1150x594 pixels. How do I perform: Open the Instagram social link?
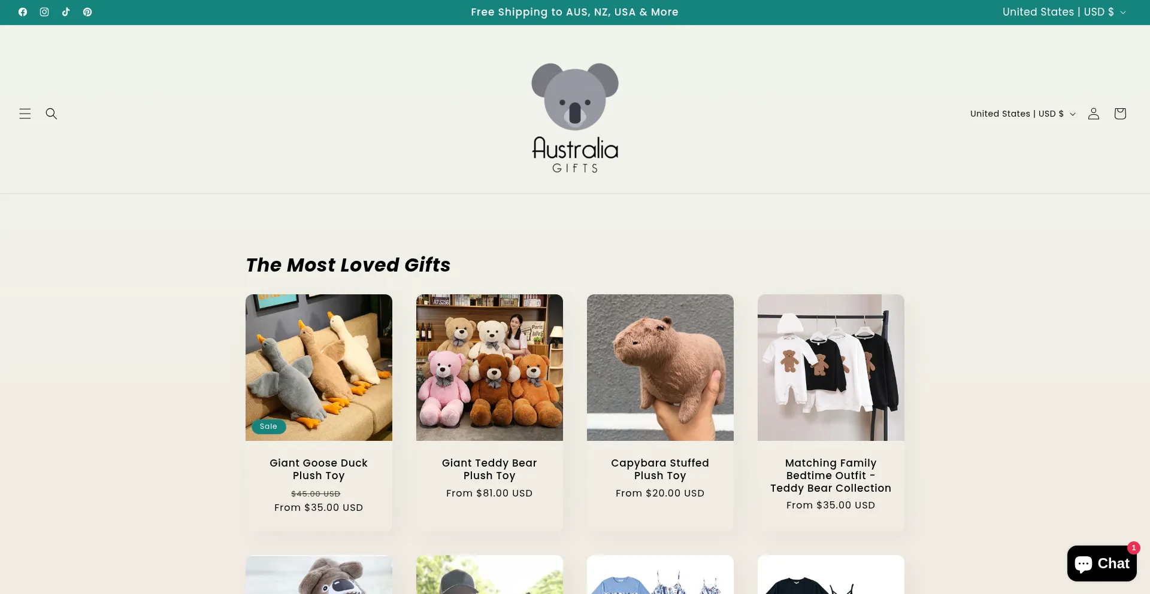(x=44, y=12)
